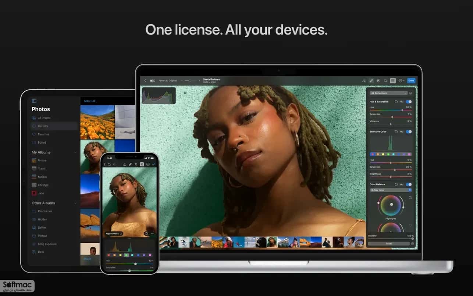This screenshot has width=473, height=296.
Task: Click Revert to Original
Action: [168, 80]
